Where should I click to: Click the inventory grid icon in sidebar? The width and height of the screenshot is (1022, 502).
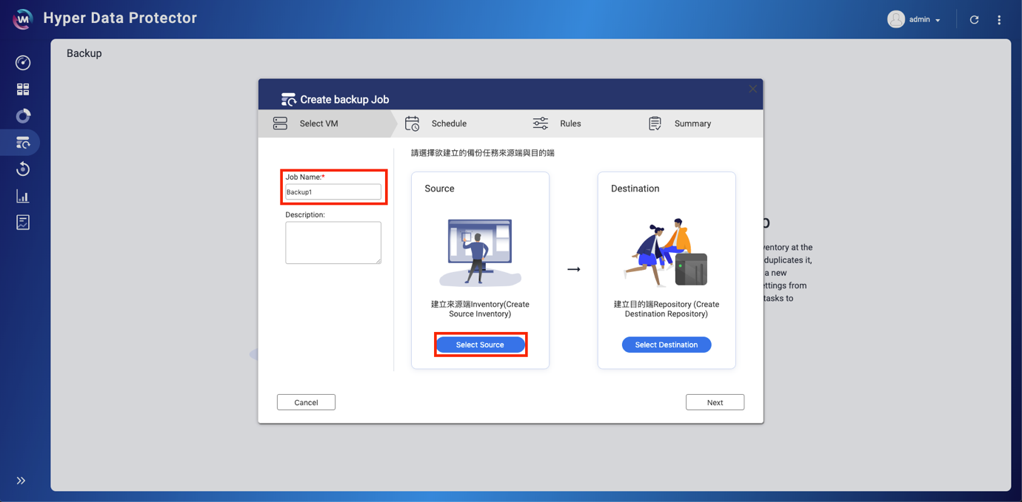point(23,89)
